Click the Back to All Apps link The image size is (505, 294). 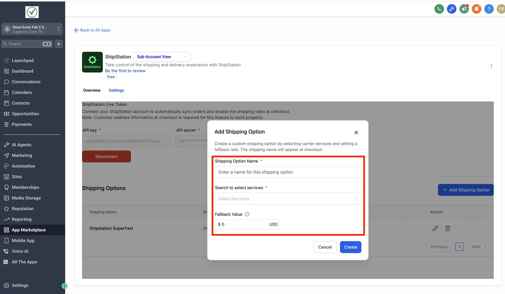(x=92, y=30)
